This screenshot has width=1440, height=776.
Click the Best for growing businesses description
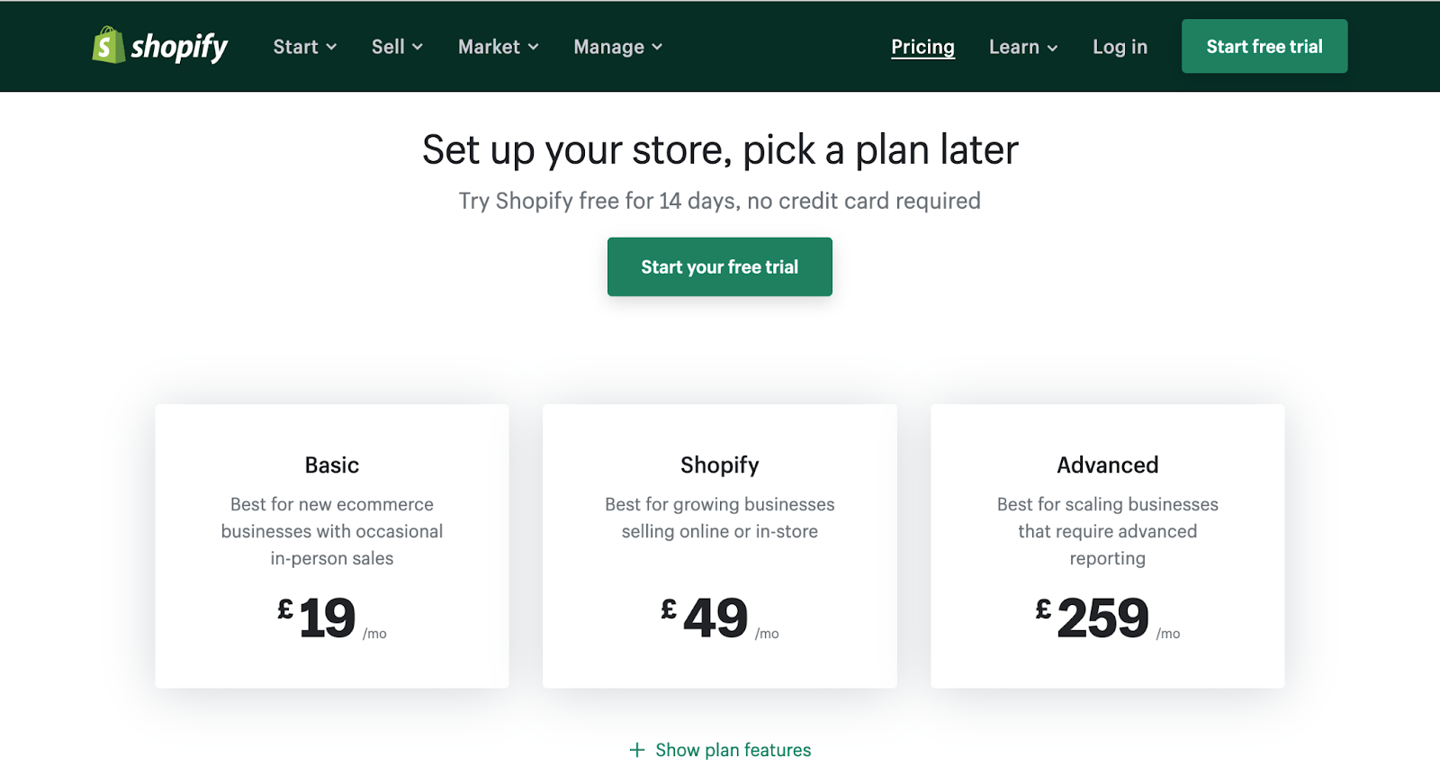[720, 518]
